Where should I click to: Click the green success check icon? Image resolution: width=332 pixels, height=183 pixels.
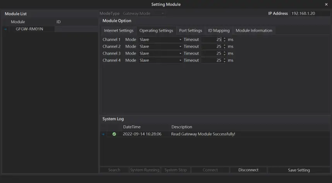pos(114,134)
